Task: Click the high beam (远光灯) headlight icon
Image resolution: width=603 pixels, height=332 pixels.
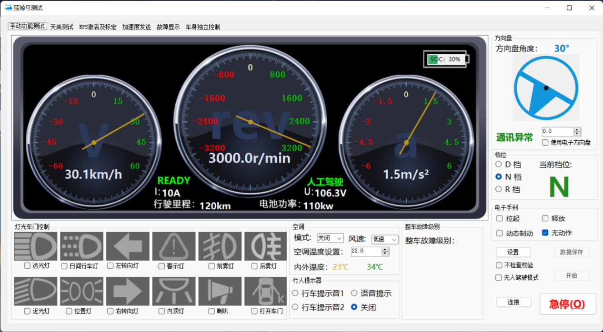Action: [36, 246]
